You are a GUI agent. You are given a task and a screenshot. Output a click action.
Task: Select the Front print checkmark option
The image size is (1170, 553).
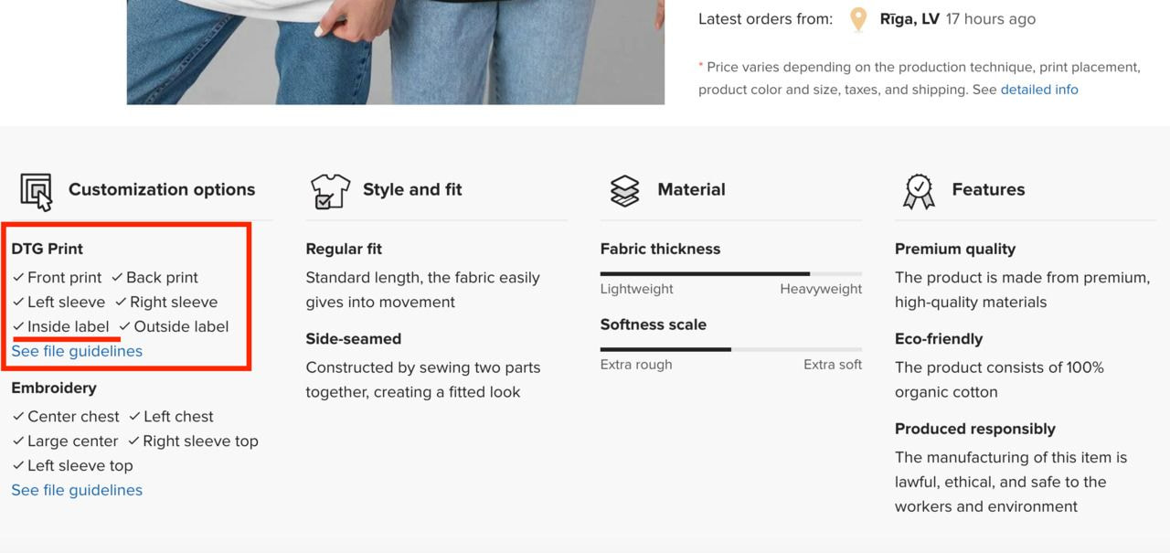[58, 277]
